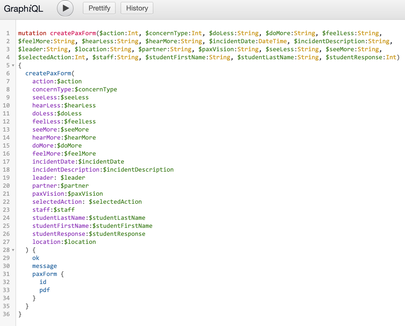The height and width of the screenshot is (326, 405).
Task: Click the paxForm field on line 31
Action: point(45,274)
